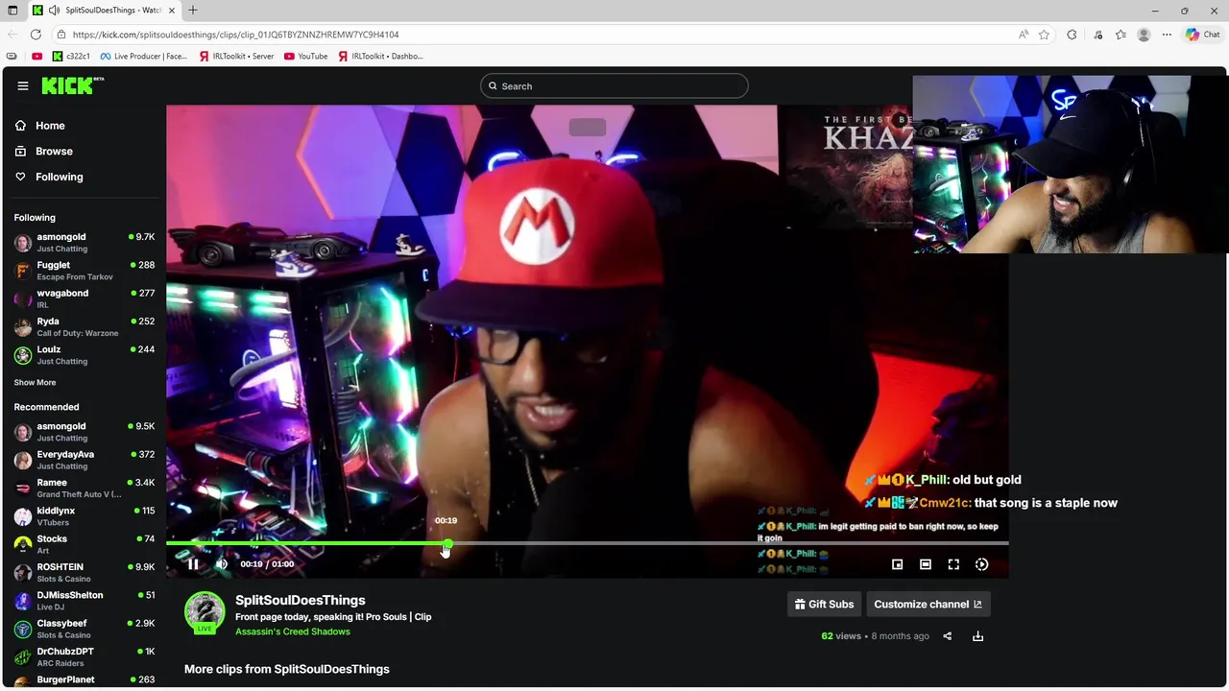This screenshot has height=691, width=1229.
Task: Add this page to favorites
Action: coord(1045,35)
